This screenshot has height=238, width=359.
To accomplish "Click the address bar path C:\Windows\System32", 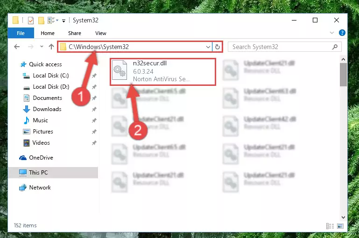I will point(99,47).
